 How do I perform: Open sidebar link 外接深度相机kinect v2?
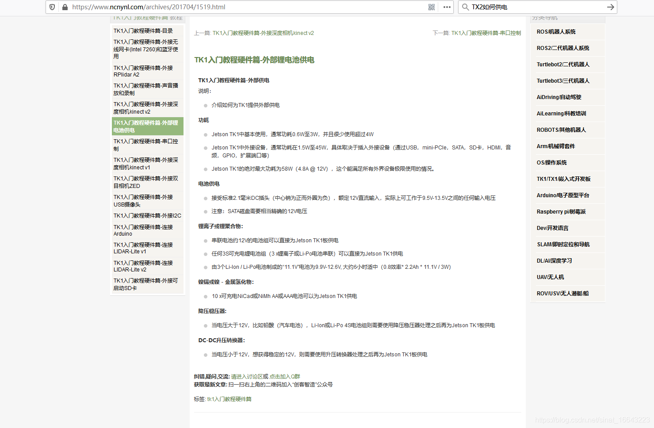point(146,108)
